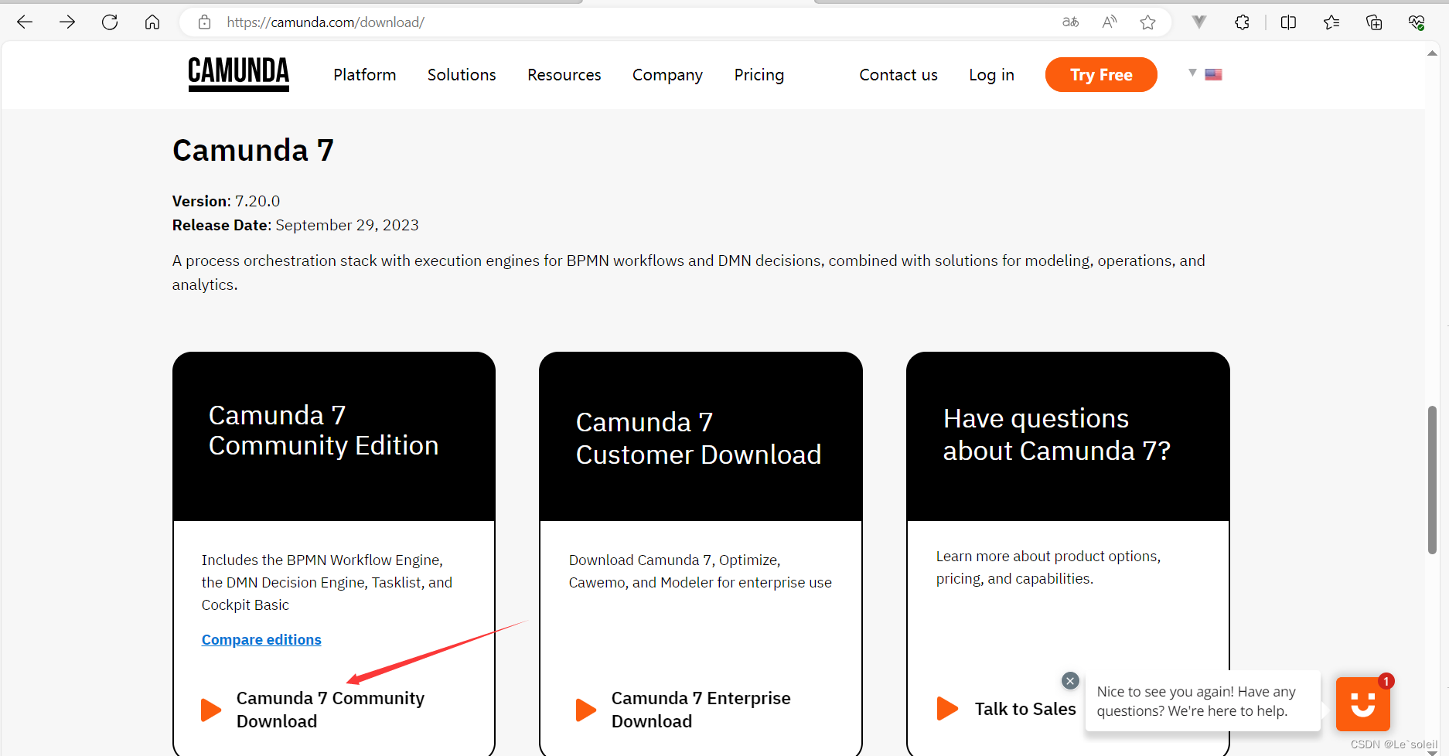The height and width of the screenshot is (756, 1449).
Task: Click the Talk to Sales link
Action: pos(1025,709)
